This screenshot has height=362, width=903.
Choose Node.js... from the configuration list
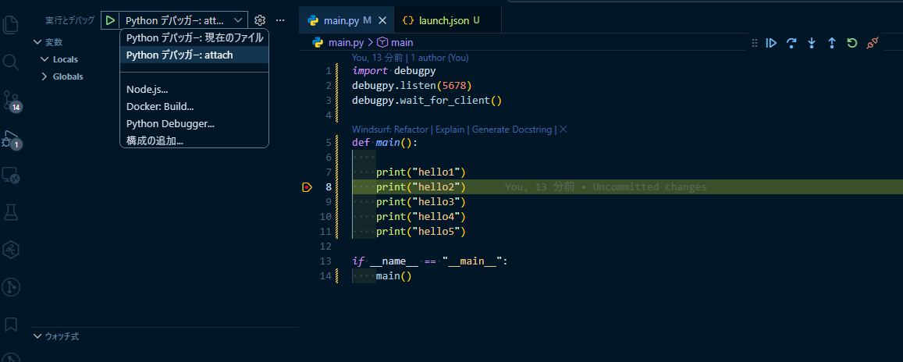coord(194,89)
